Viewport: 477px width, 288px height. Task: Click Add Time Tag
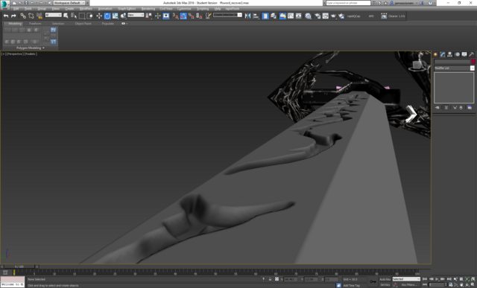tap(351, 285)
